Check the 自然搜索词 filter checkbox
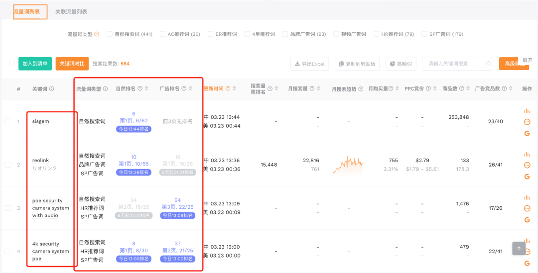538x273 pixels. pyautogui.click(x=110, y=34)
